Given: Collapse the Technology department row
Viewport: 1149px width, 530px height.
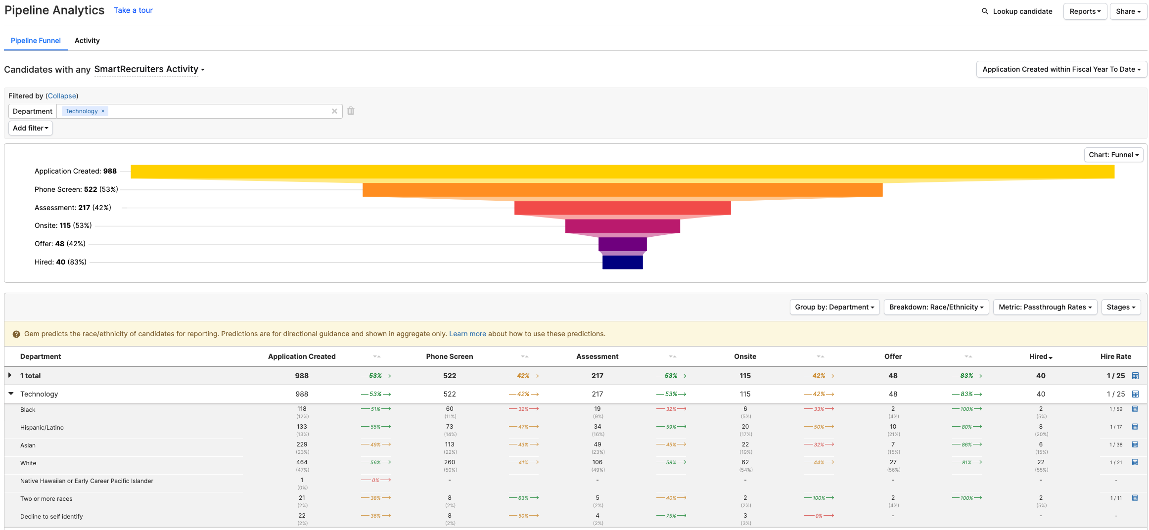Looking at the screenshot, I should tap(11, 394).
